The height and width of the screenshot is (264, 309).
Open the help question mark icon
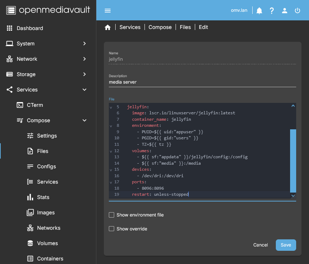(x=272, y=11)
